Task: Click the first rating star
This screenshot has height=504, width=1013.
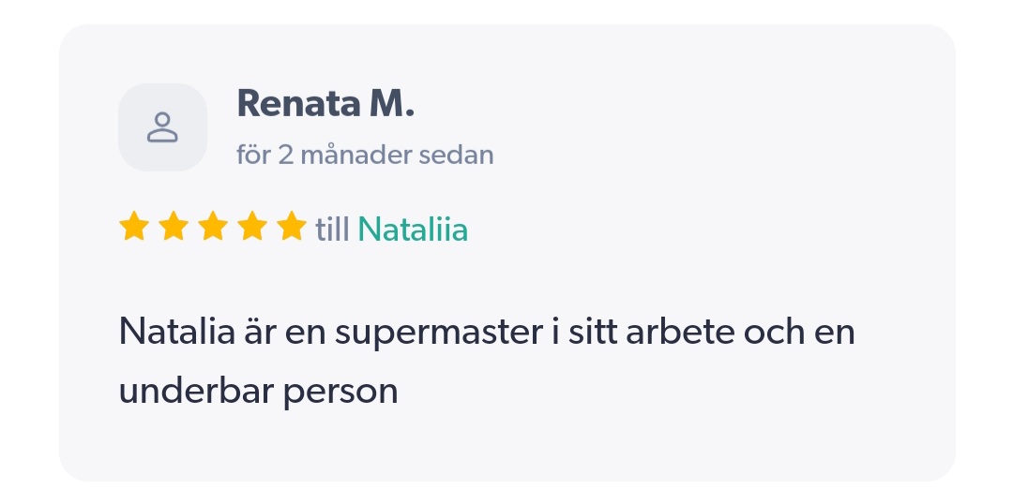Action: coord(134,227)
